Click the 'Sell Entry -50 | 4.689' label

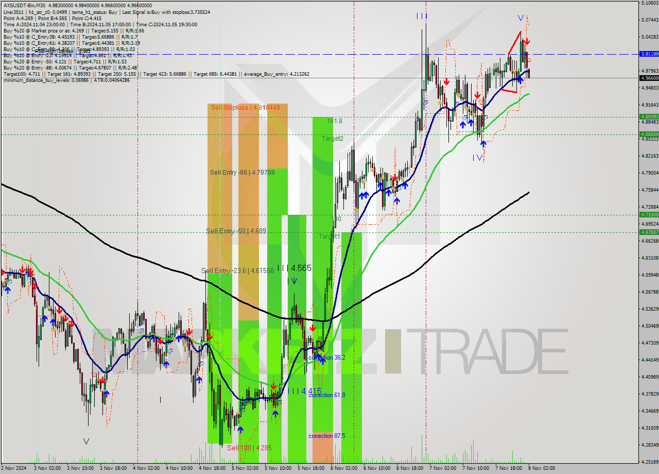click(236, 231)
